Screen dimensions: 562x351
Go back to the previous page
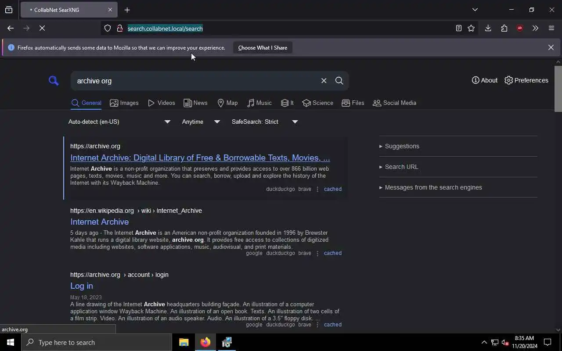[x=11, y=28]
